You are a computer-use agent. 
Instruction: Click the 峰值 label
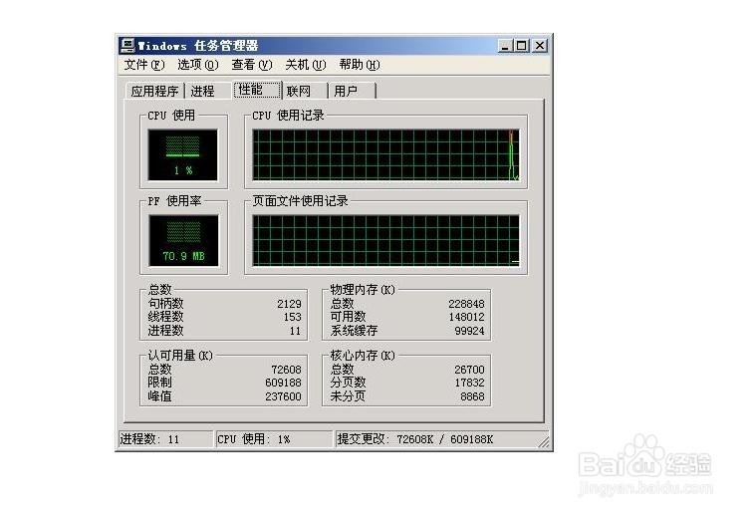point(159,396)
